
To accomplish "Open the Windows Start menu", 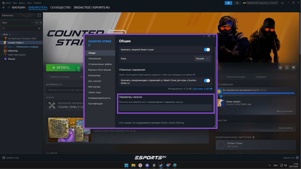I will (x=126, y=165).
